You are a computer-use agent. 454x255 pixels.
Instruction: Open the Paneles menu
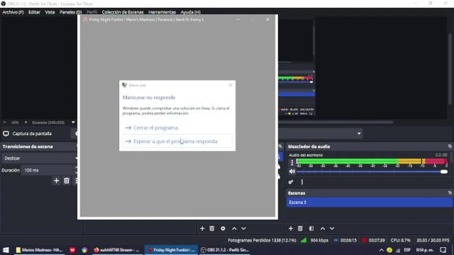(x=71, y=12)
